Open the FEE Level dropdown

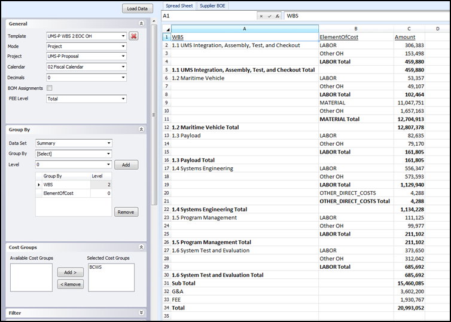pos(123,99)
